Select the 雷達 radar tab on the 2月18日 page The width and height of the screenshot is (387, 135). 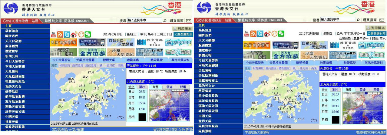click(x=169, y=87)
